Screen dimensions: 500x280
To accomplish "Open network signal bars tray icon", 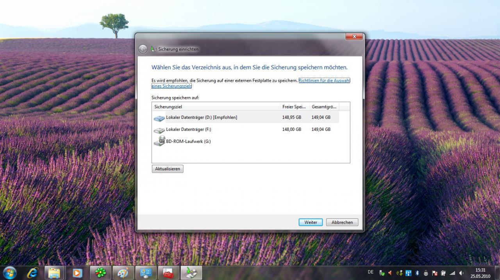I will pyautogui.click(x=452, y=273).
